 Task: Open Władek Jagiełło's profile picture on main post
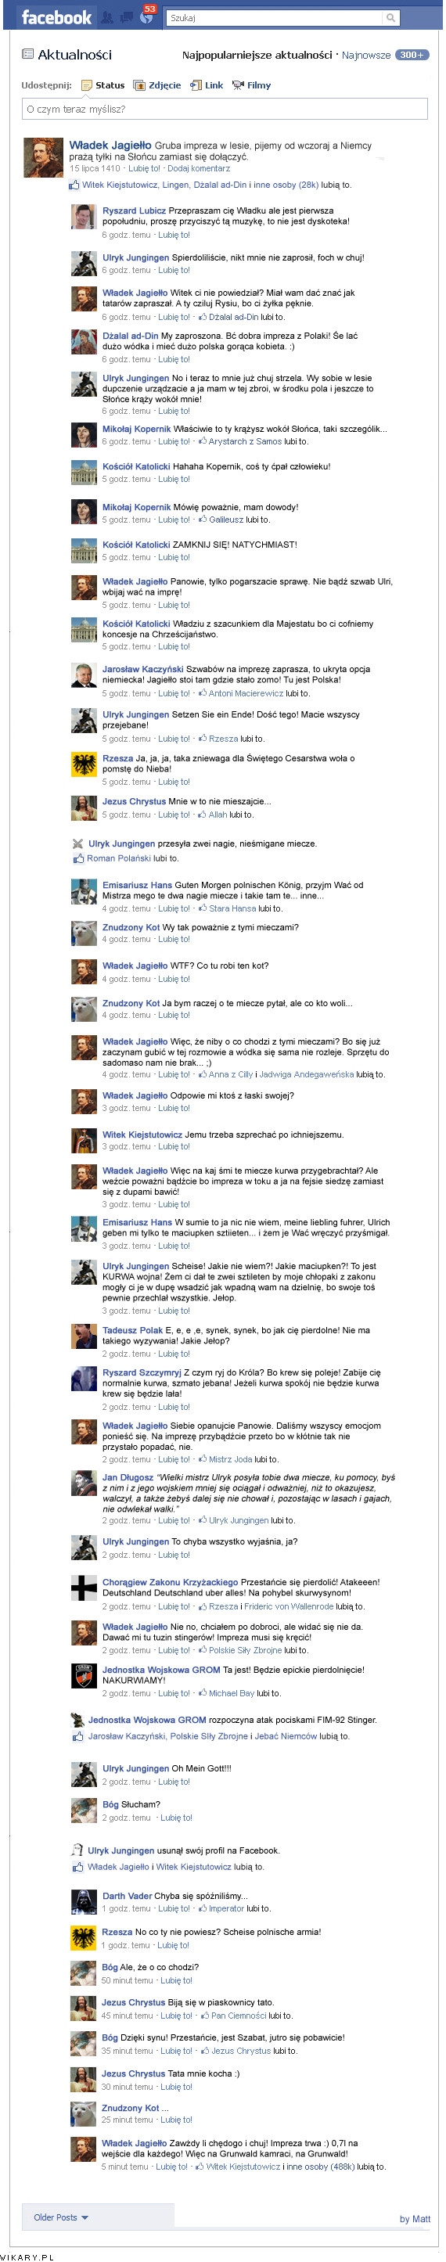42,158
